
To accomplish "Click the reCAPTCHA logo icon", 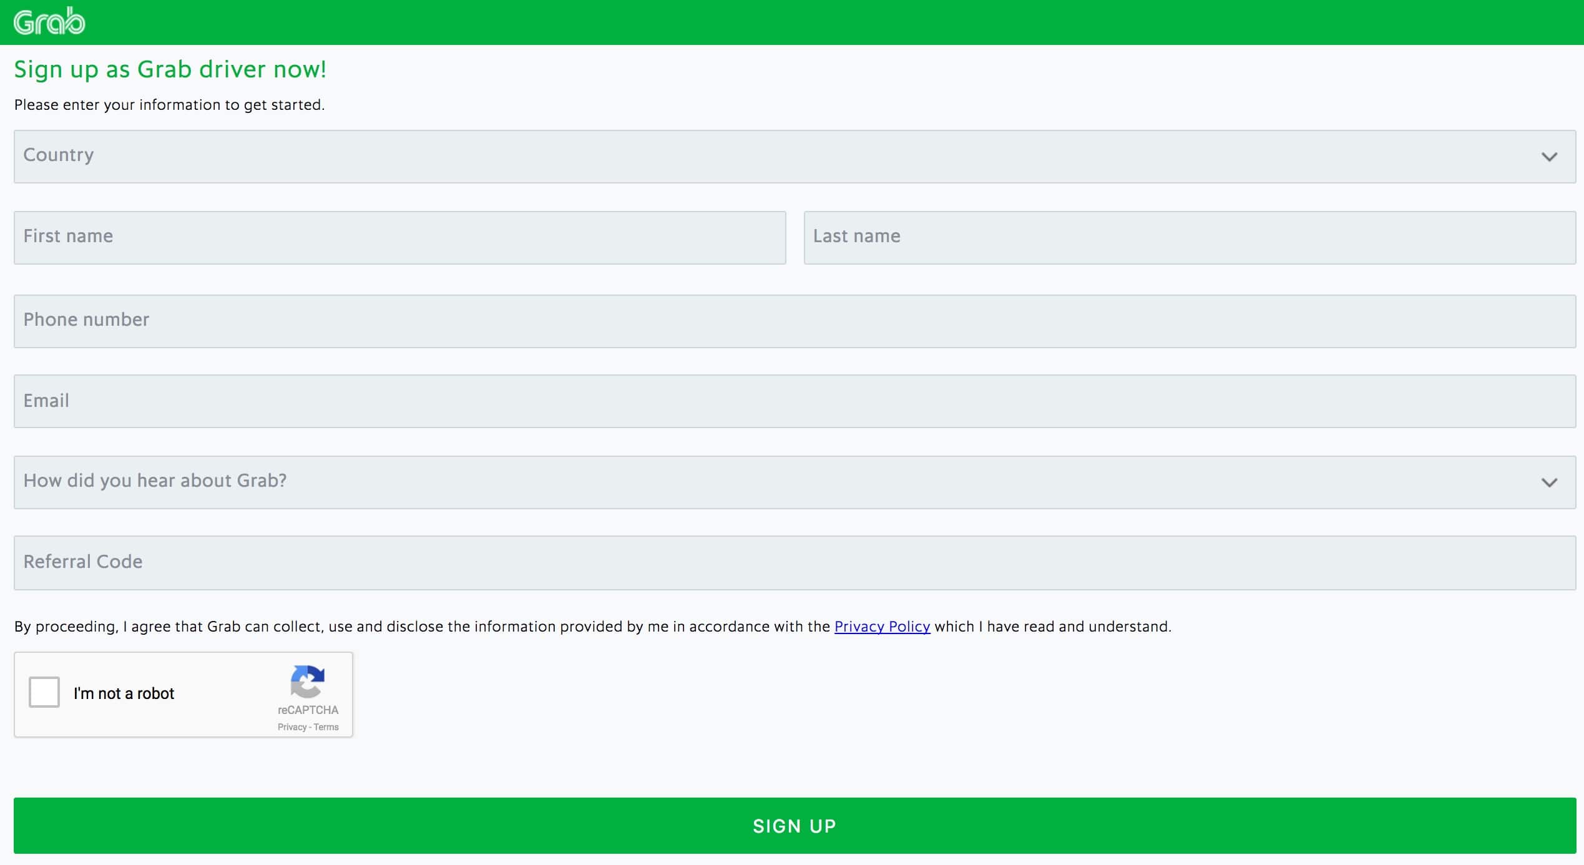I will [308, 682].
